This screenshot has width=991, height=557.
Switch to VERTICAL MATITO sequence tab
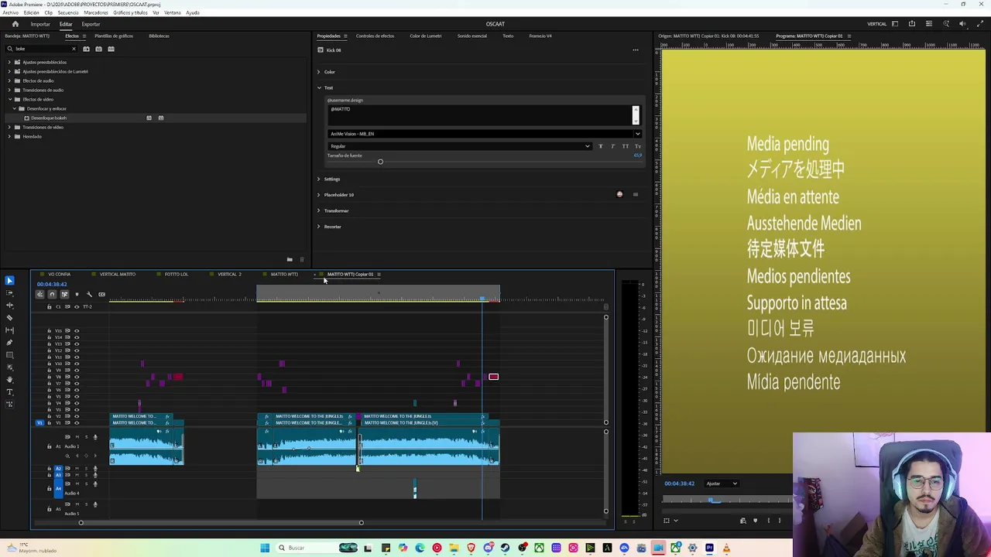coord(118,274)
